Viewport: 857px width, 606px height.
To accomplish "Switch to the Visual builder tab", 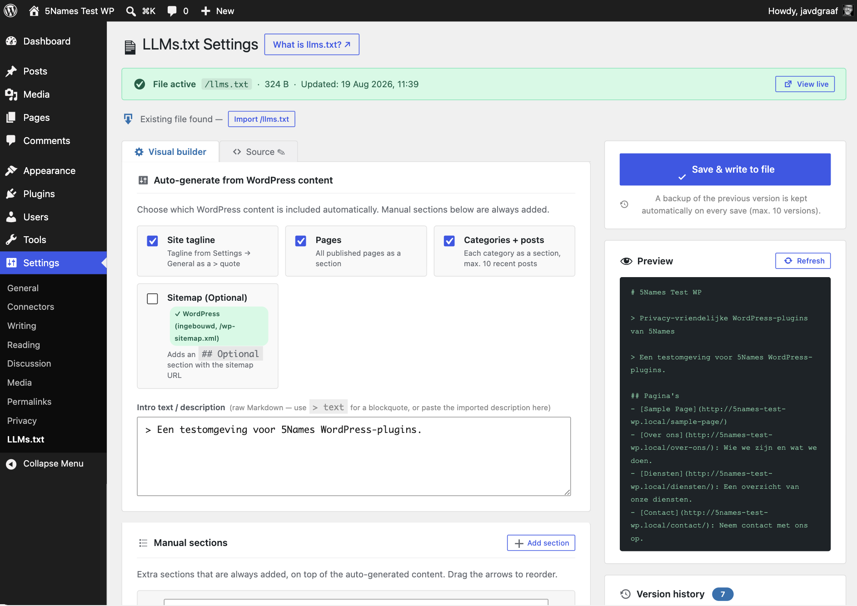I will pyautogui.click(x=170, y=152).
